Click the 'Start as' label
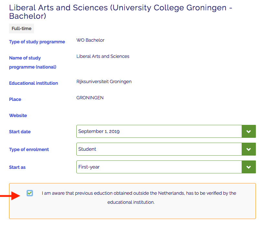The width and height of the screenshot is (263, 230). (17, 167)
